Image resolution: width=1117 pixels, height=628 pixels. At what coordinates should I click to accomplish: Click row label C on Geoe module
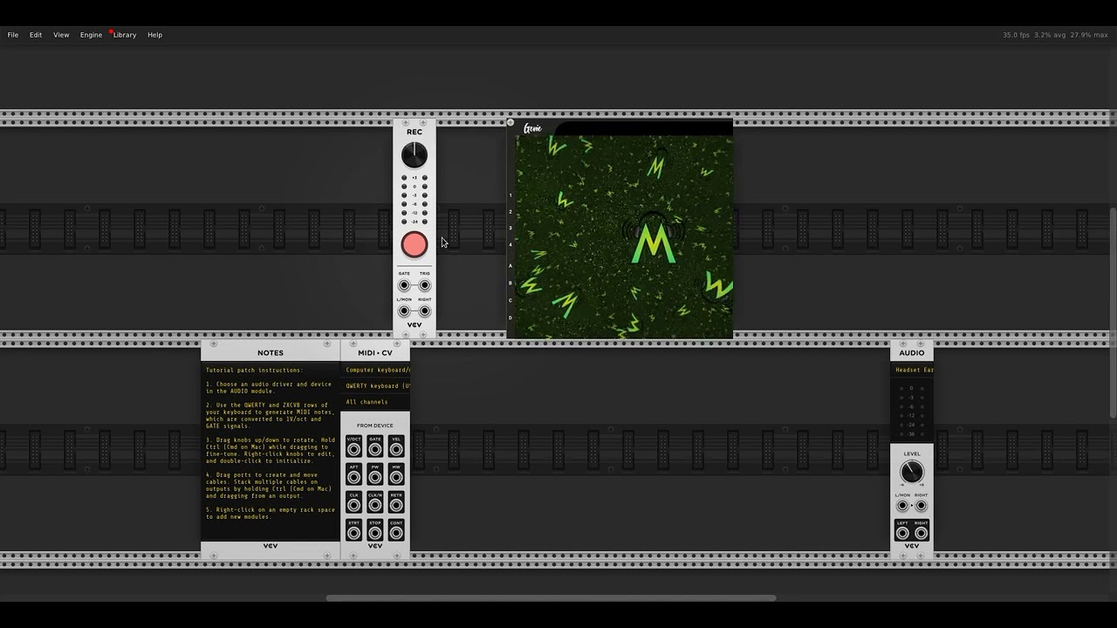pyautogui.click(x=511, y=300)
